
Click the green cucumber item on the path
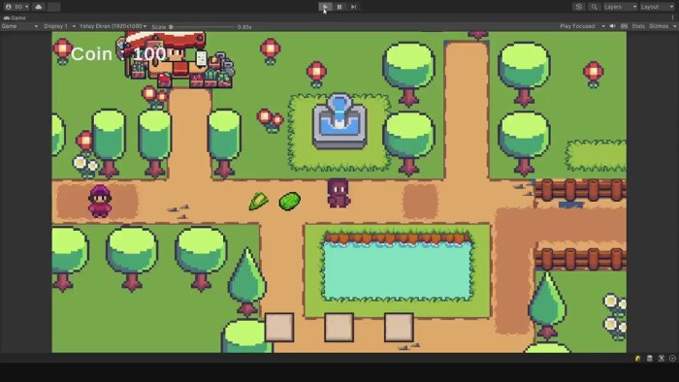pos(290,201)
